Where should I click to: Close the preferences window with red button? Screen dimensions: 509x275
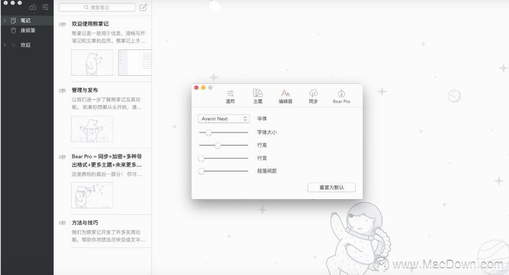pos(196,88)
